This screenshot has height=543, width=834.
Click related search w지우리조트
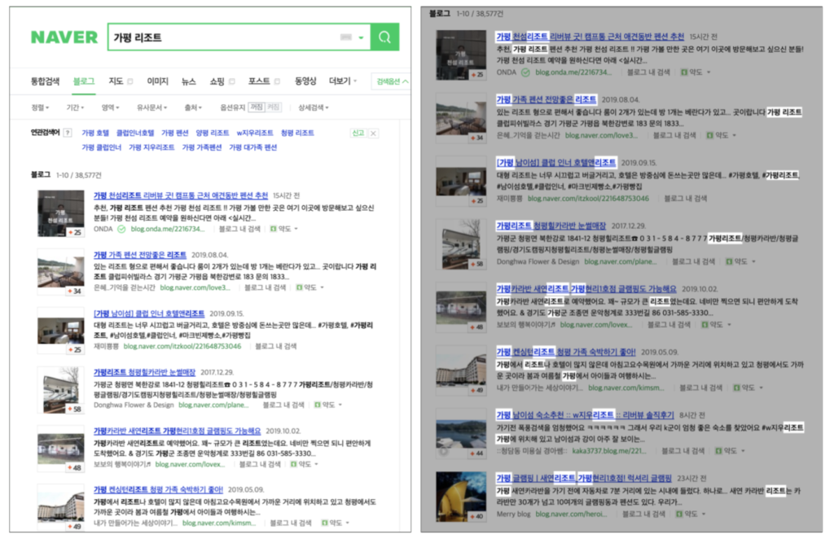pos(255,133)
